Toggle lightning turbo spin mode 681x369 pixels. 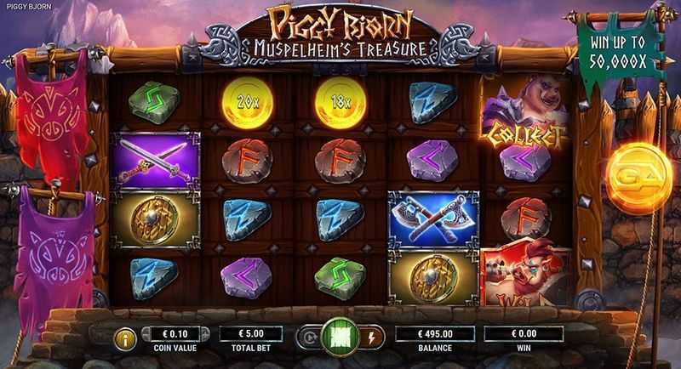pos(372,338)
